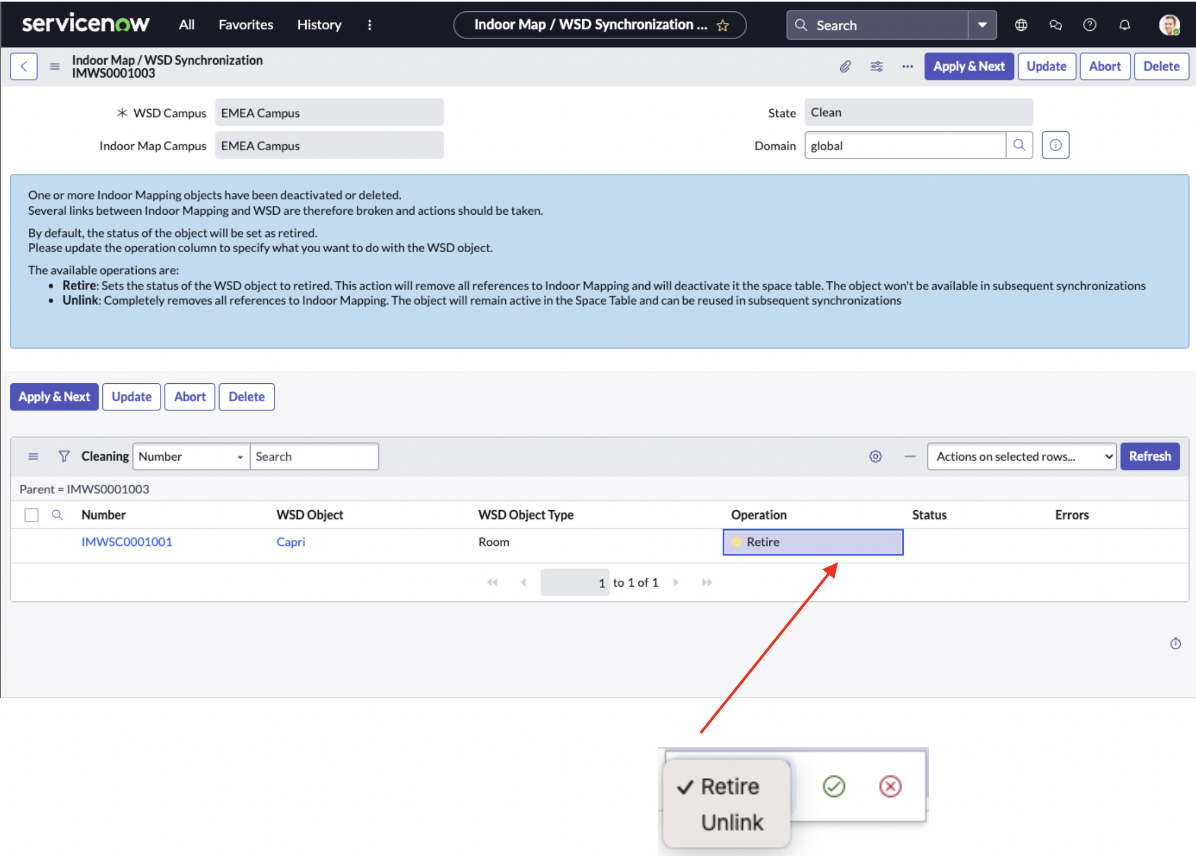The height and width of the screenshot is (856, 1196).
Task: Open the History menu
Action: 319,25
